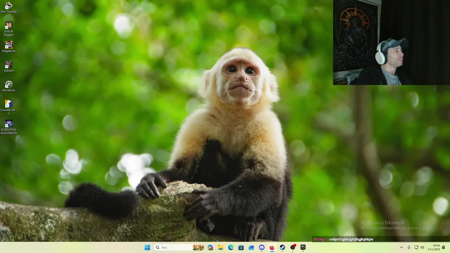Open Outlook mail from the taskbar
The width and height of the screenshot is (450, 253).
click(251, 247)
